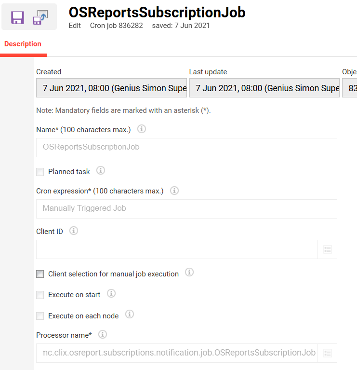Click info icon beside Execute on start
Image resolution: width=357 pixels, height=370 pixels.
(111, 293)
